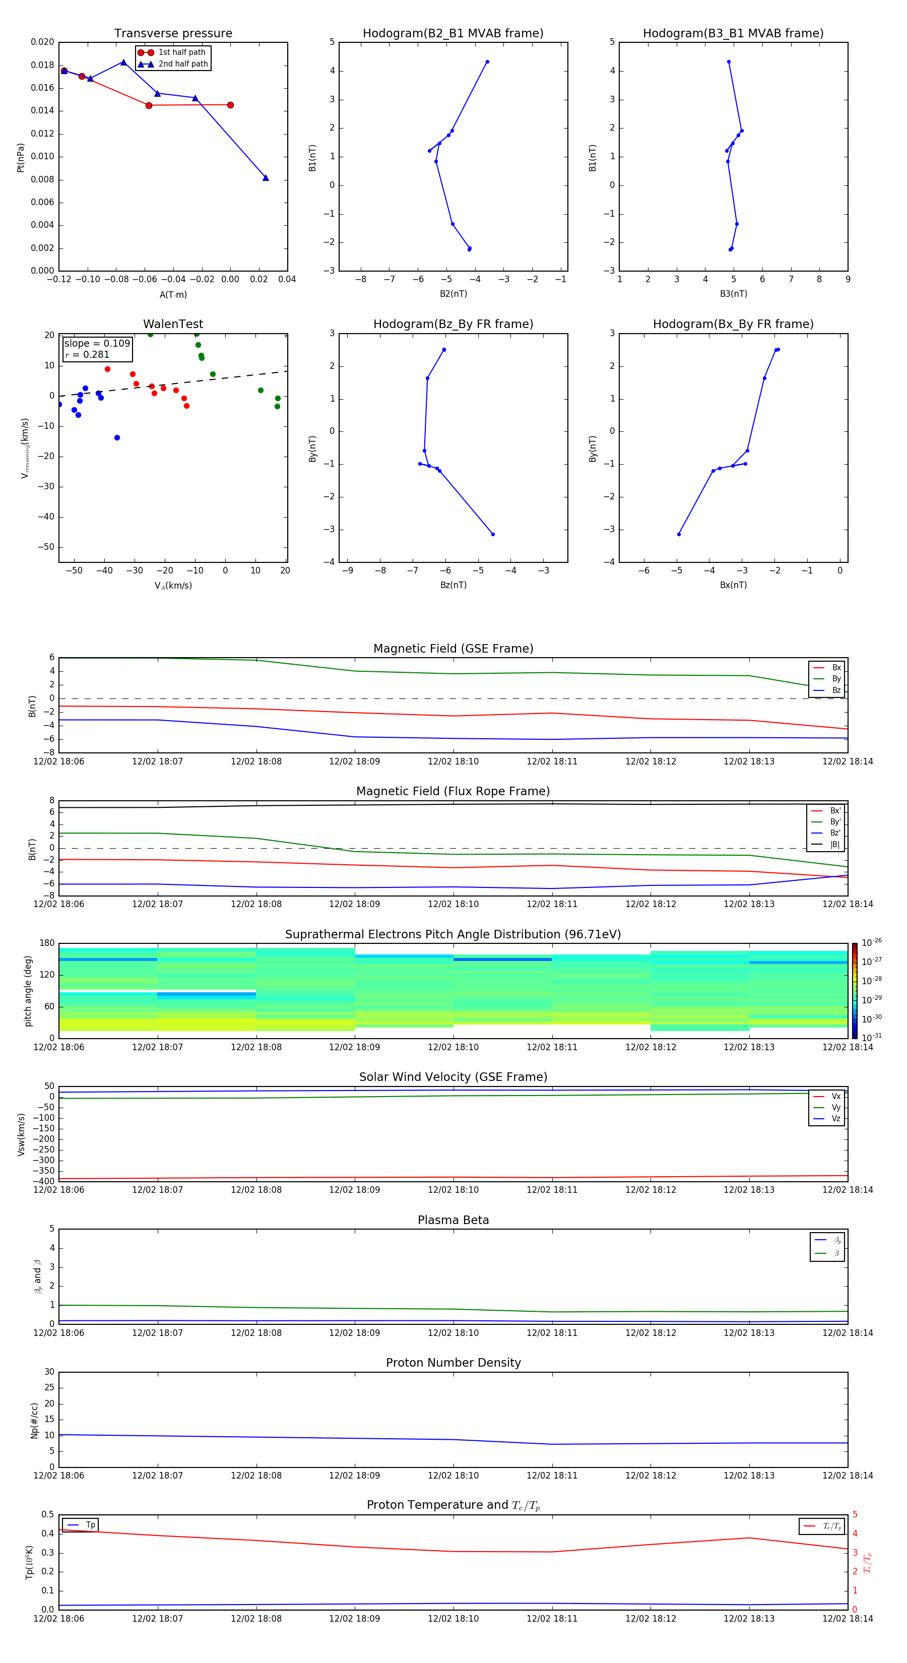Click the Proton Temperature and Te/Tp title

pos(453,1505)
